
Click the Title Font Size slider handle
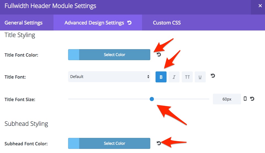[152, 99]
